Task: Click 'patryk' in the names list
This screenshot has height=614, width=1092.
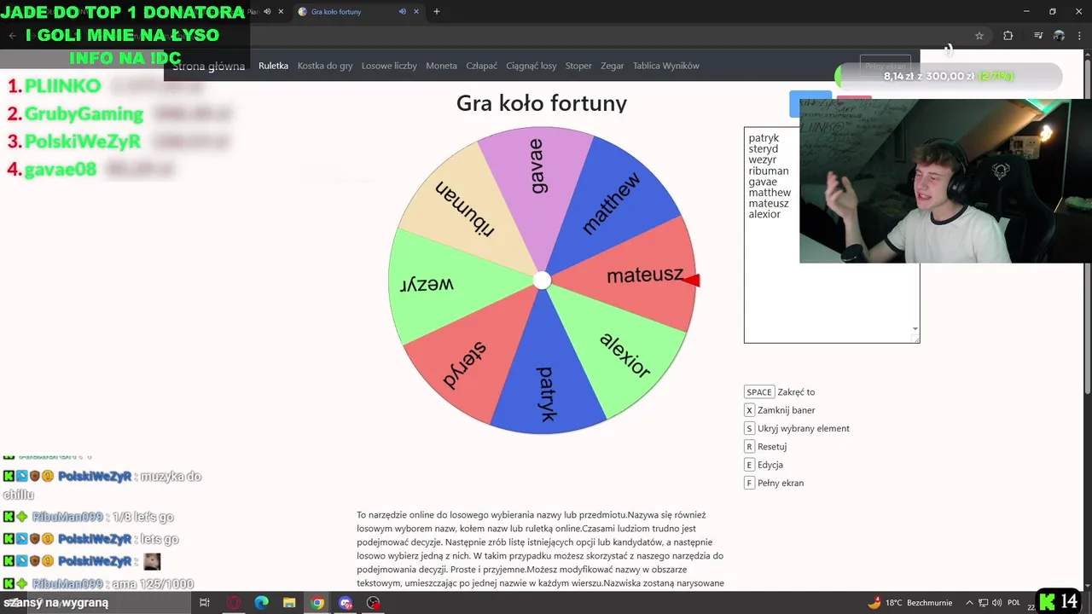Action: tap(764, 138)
